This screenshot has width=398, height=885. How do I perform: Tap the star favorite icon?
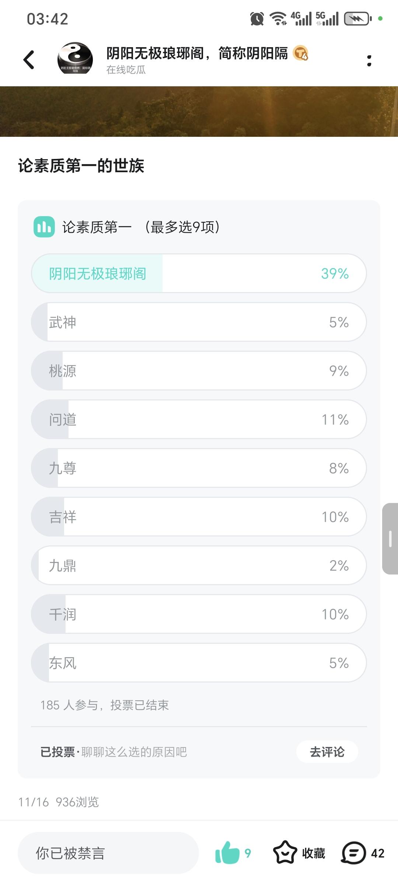[x=284, y=853]
